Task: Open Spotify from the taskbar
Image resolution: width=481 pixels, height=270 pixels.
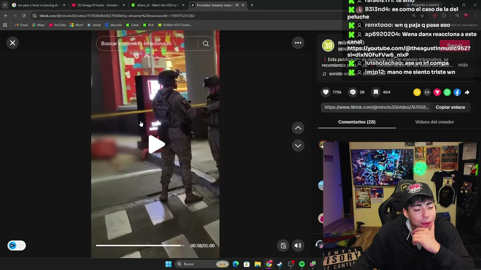Action: click(302, 264)
